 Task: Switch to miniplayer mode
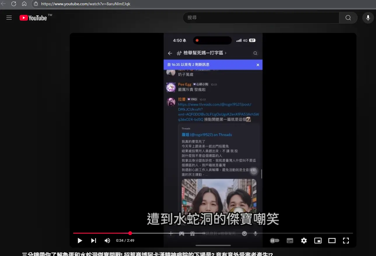pos(318,241)
